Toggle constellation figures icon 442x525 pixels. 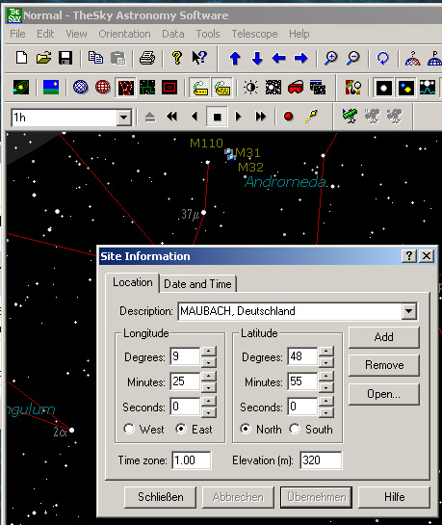click(125, 88)
